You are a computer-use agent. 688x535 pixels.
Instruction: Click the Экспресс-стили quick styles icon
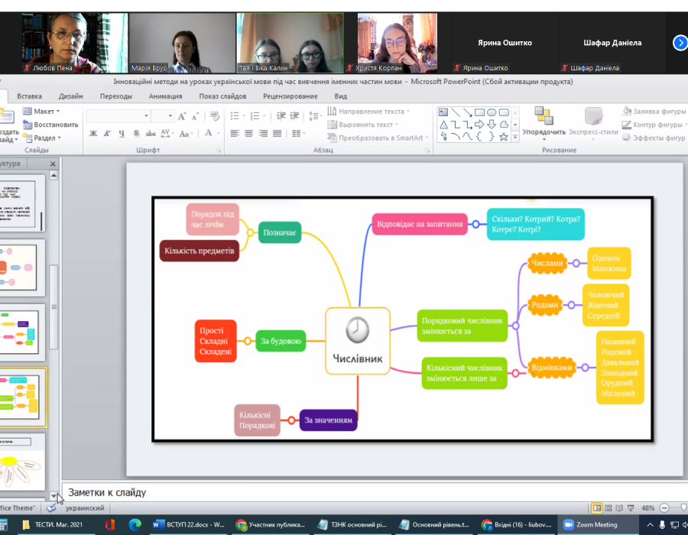tap(593, 122)
